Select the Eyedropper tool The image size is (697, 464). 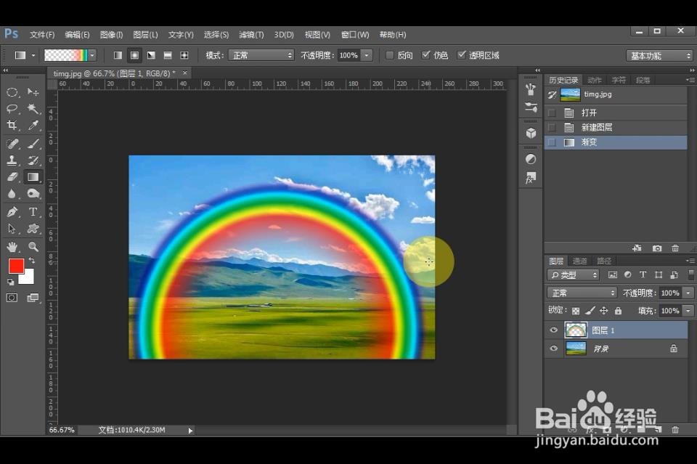click(x=33, y=126)
